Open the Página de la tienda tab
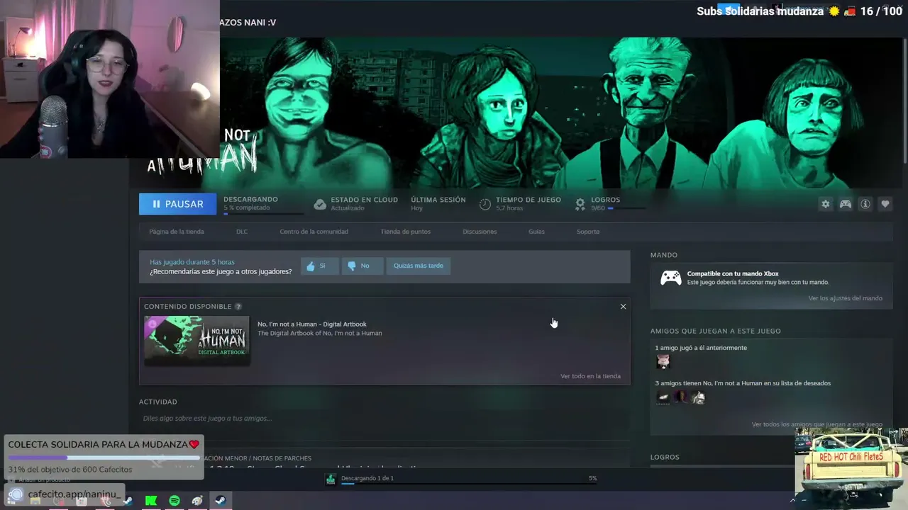908x510 pixels. click(177, 232)
